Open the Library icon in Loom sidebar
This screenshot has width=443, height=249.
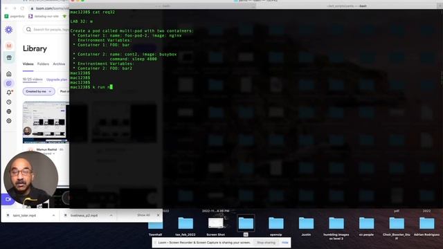[9, 83]
